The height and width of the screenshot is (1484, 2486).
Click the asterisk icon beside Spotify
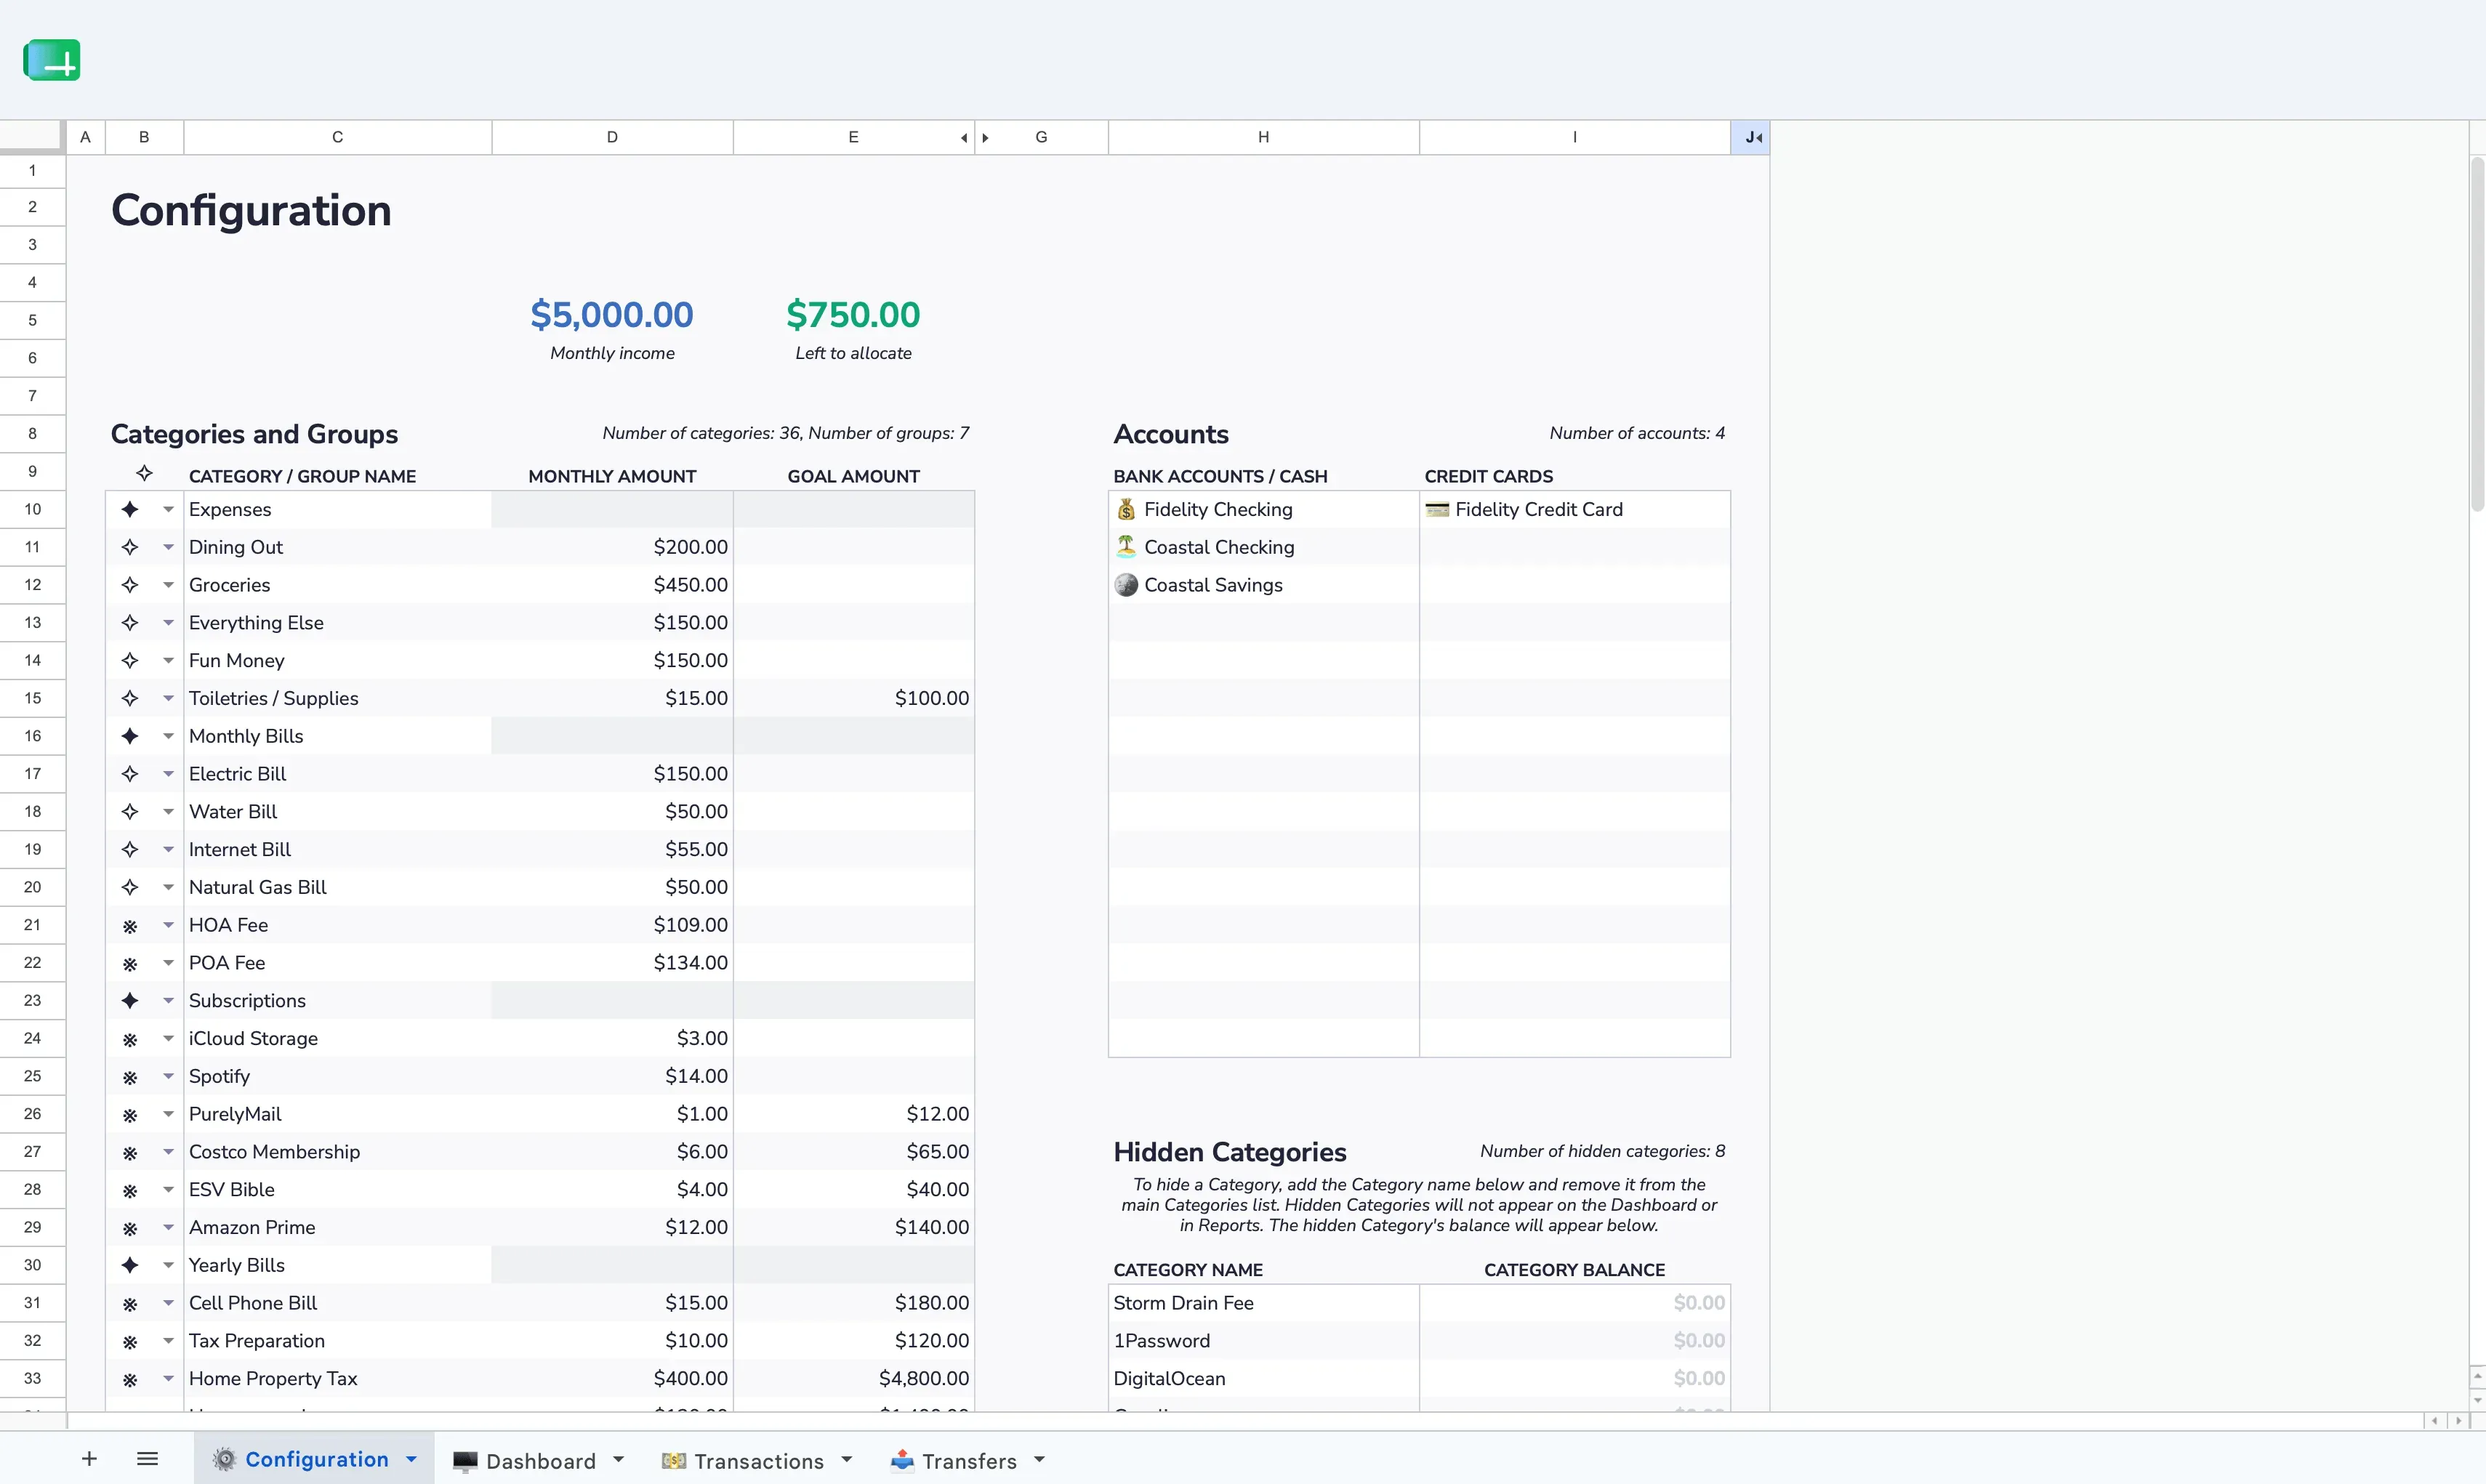pos(130,1077)
